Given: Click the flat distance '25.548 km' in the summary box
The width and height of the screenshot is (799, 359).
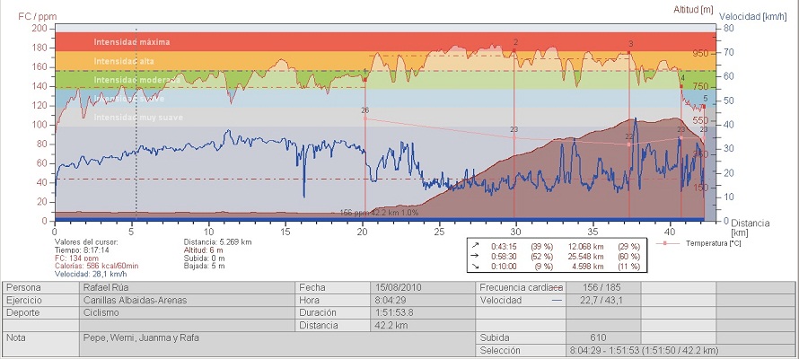Looking at the screenshot, I should (x=585, y=257).
